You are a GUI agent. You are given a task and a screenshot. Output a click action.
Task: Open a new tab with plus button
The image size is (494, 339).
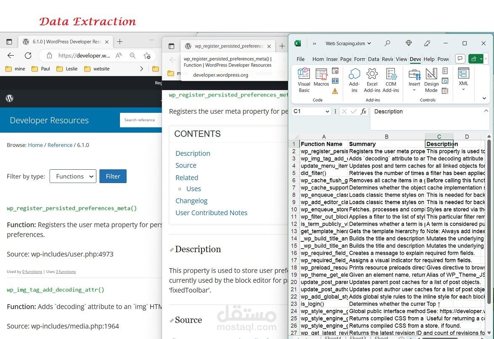point(120,42)
